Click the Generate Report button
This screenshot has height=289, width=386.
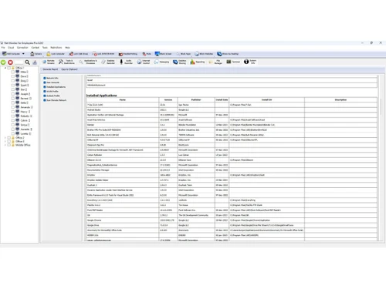50,69
